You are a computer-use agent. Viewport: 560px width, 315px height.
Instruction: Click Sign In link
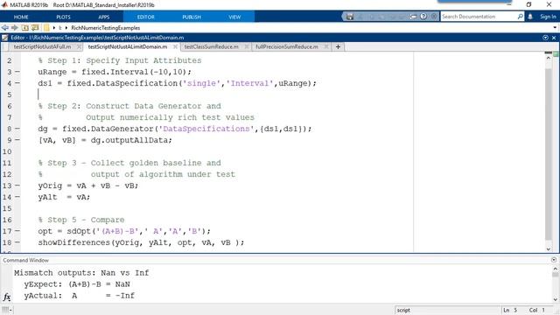pyautogui.click(x=548, y=17)
